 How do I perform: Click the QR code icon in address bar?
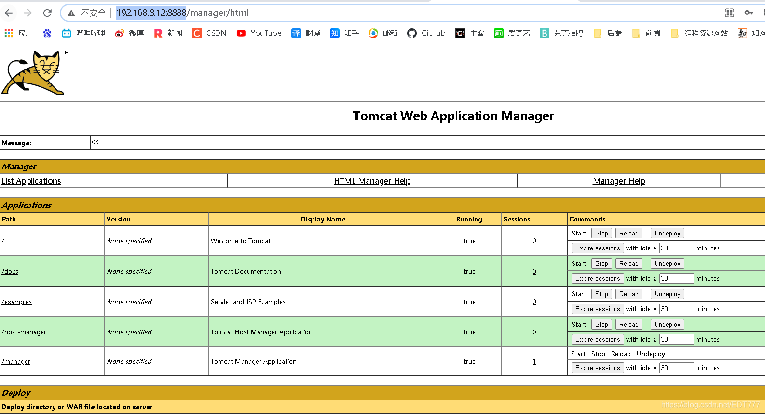(729, 13)
